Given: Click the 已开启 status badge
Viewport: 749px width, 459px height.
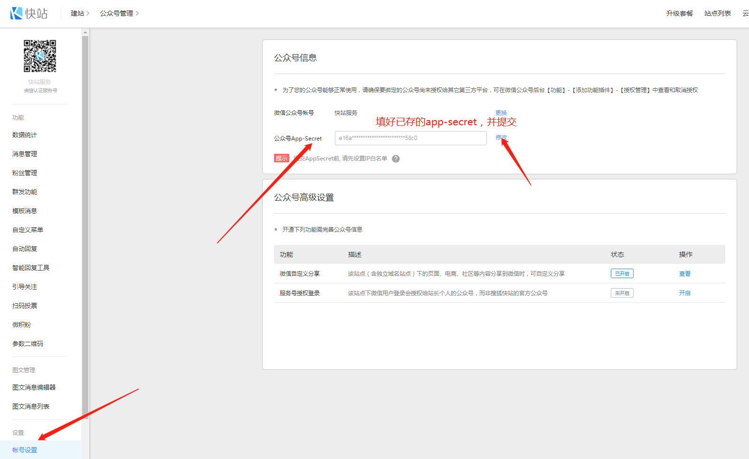Looking at the screenshot, I should tap(622, 274).
